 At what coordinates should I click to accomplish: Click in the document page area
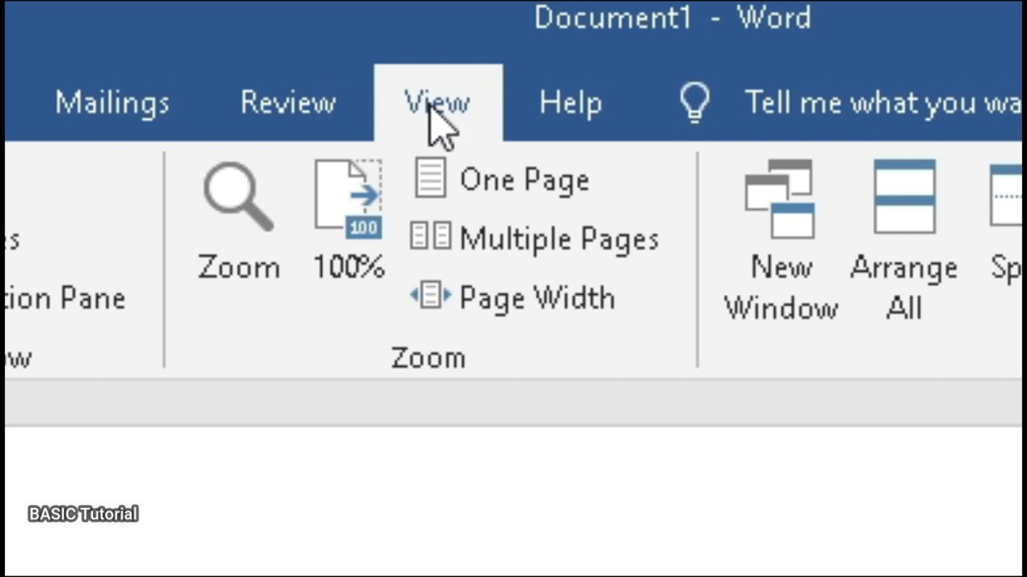click(x=513, y=501)
